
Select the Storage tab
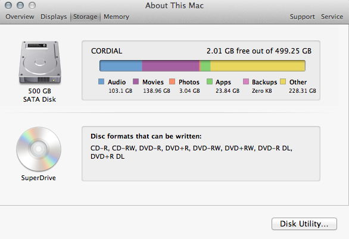coord(85,17)
